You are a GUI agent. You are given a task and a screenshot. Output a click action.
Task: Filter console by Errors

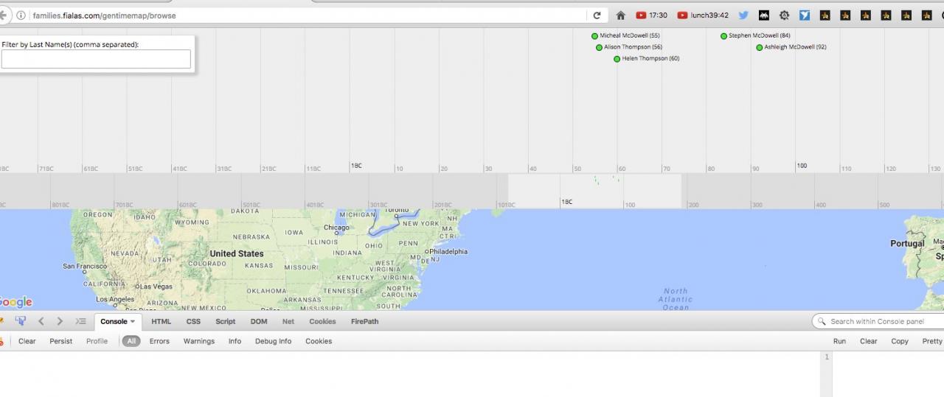point(159,341)
